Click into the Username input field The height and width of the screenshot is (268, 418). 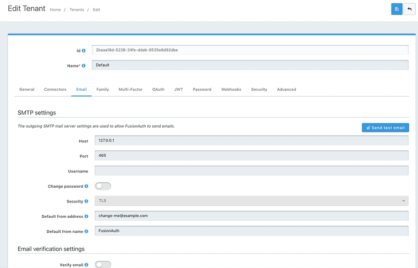click(x=251, y=171)
